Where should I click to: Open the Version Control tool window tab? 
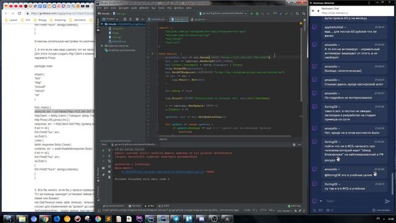pyautogui.click(x=113, y=206)
